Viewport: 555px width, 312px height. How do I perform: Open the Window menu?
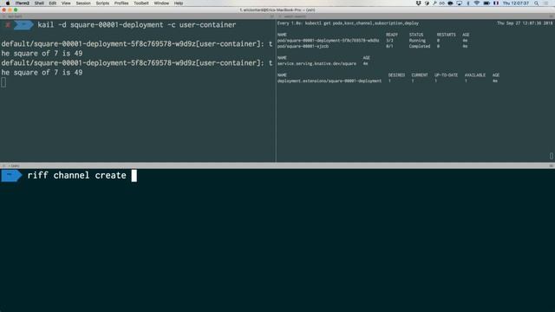click(161, 3)
